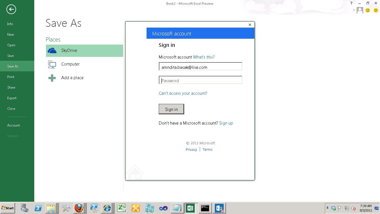Viewport: 380px width, 214px height.
Task: Click Close in the backstage sidebar
Action: 17,109
